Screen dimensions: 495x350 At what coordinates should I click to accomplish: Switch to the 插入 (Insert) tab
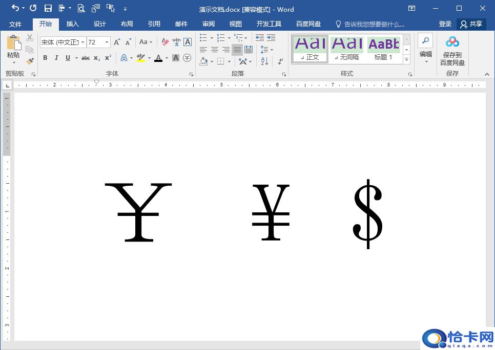tap(73, 24)
